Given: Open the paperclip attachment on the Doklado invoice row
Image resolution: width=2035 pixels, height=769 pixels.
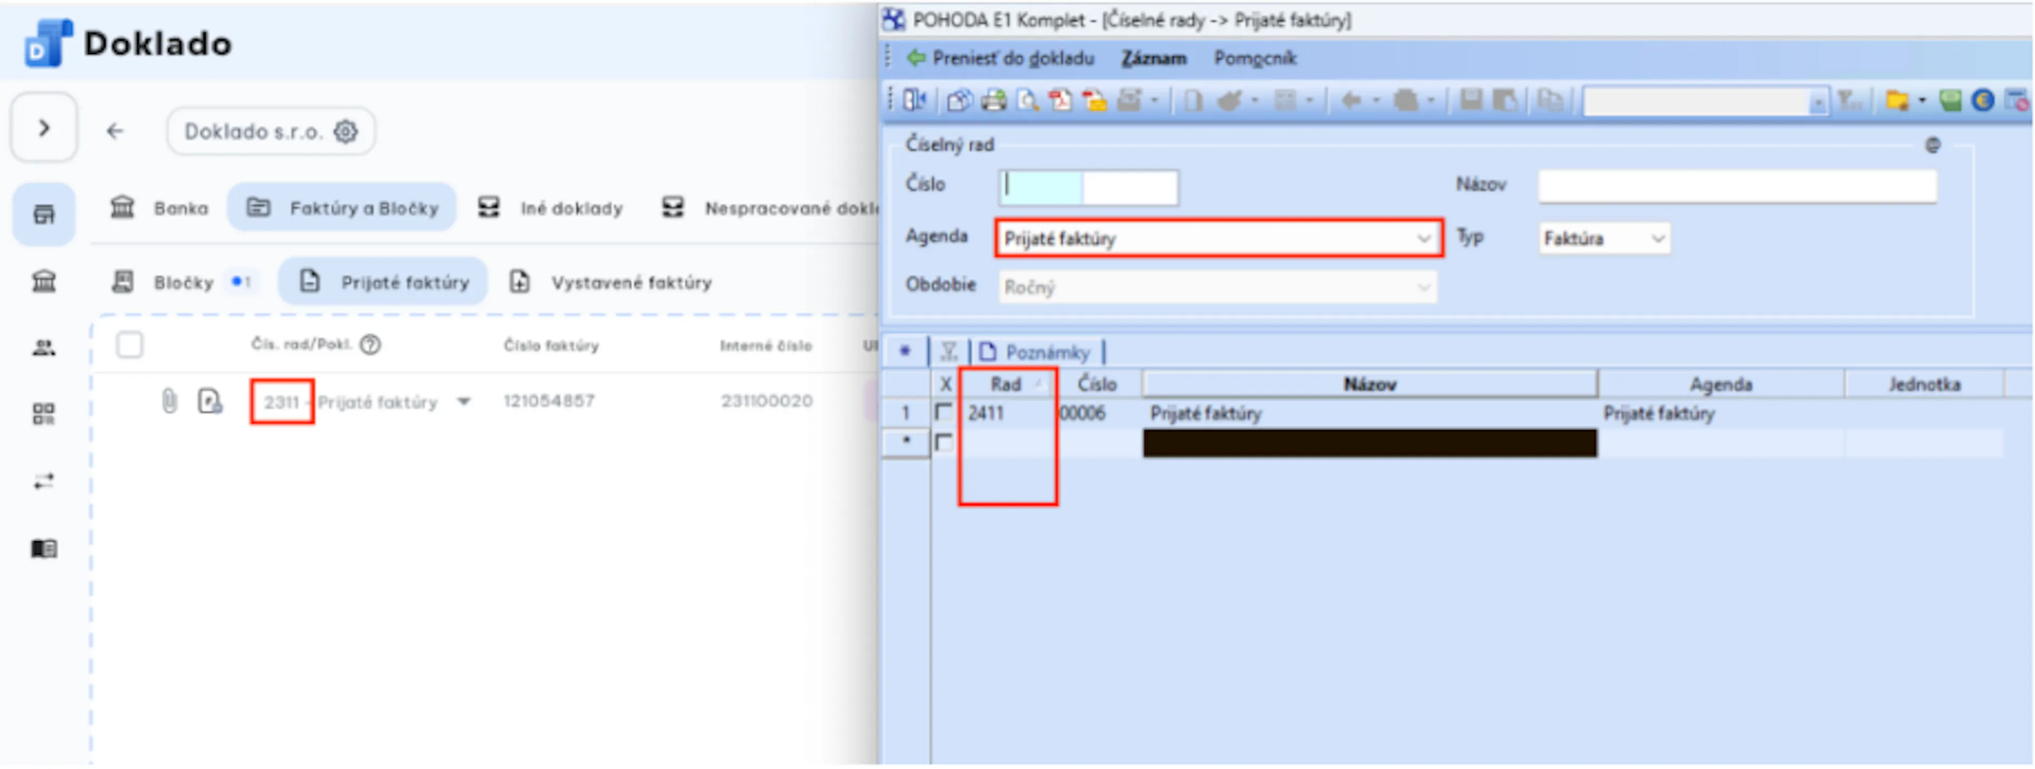Looking at the screenshot, I should pyautogui.click(x=169, y=401).
